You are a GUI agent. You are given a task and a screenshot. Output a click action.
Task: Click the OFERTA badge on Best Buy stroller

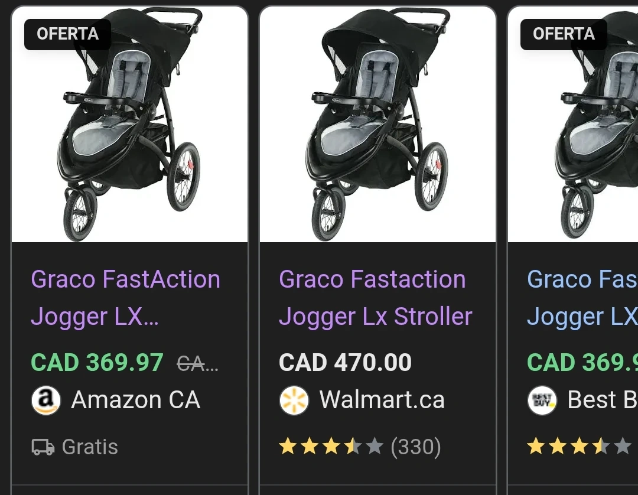pyautogui.click(x=564, y=34)
